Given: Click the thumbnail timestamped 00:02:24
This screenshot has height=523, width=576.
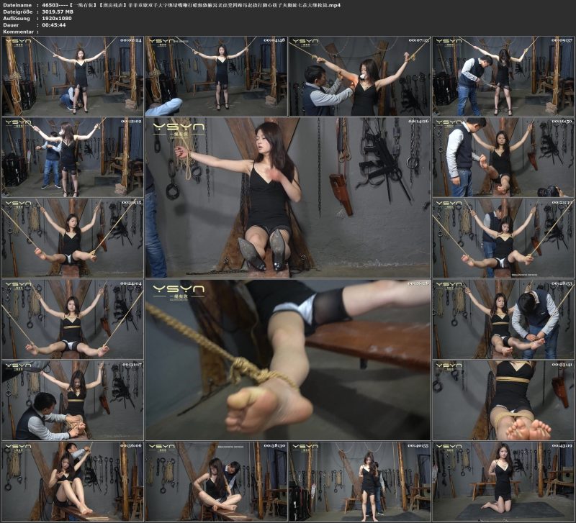Looking at the screenshot, I should [x=72, y=76].
